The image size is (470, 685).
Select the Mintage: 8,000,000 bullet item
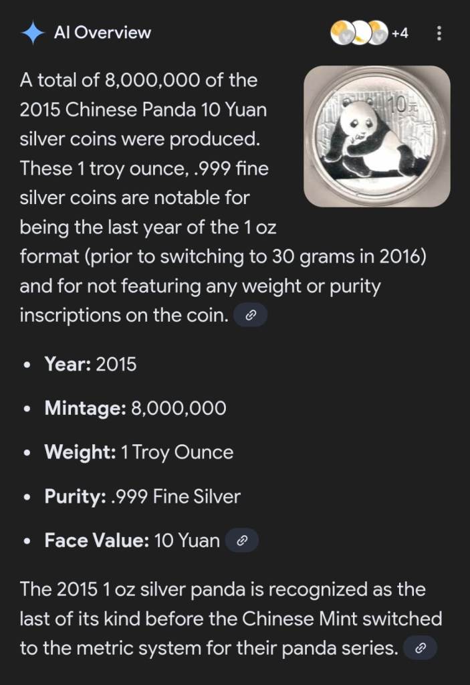[135, 408]
